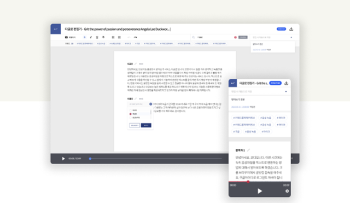Click the gray button next to red dot
The width and height of the screenshot is (350, 203).
click(x=243, y=37)
